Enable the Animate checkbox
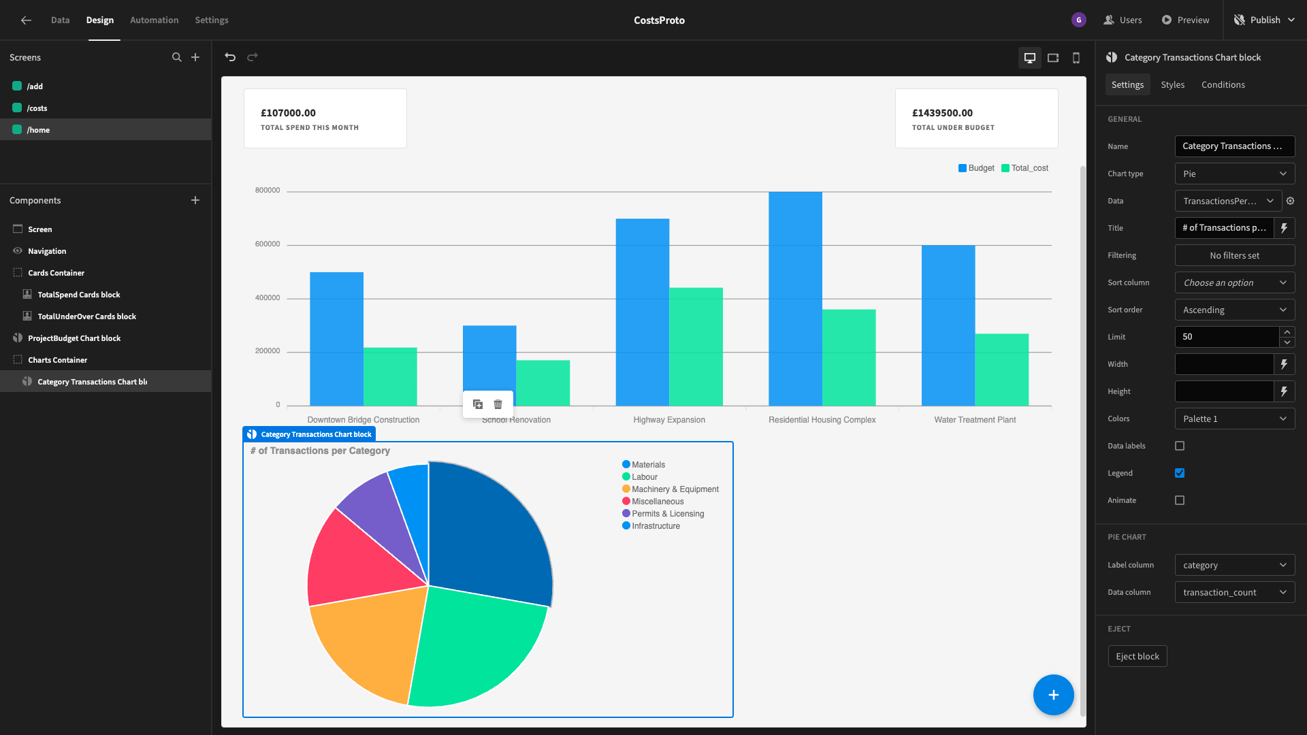The image size is (1307, 735). coord(1180,500)
